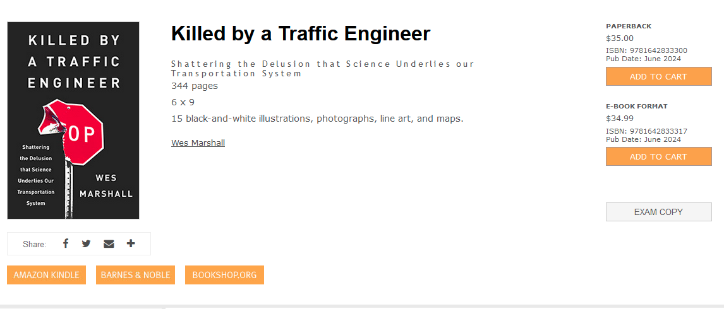724x309 pixels.
Task: Add the $35.00 paperback to cart
Action: [658, 76]
